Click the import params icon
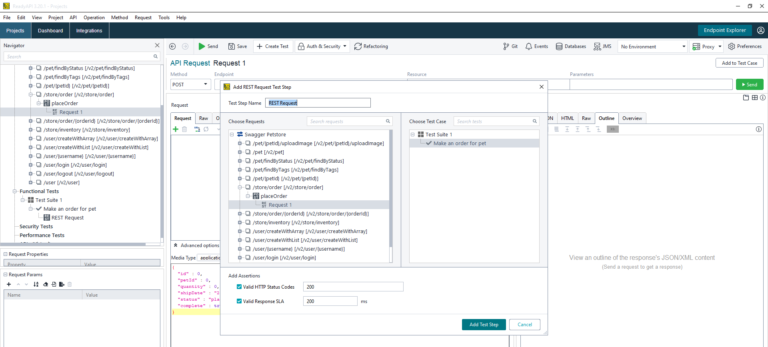Image resolution: width=768 pixels, height=347 pixels. click(x=54, y=284)
